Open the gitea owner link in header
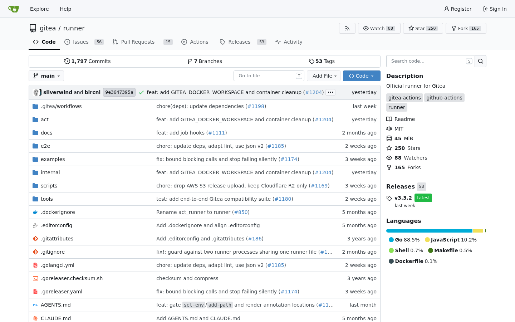Image resolution: width=515 pixels, height=322 pixels. click(x=48, y=28)
